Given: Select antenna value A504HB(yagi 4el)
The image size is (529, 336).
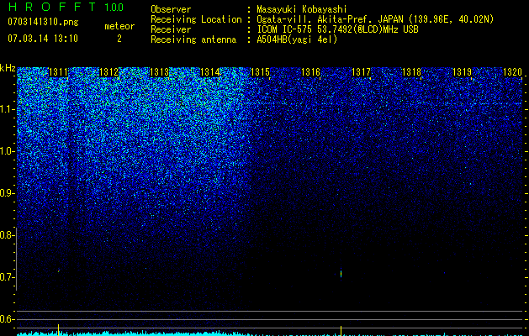Looking at the screenshot, I should click(x=297, y=39).
